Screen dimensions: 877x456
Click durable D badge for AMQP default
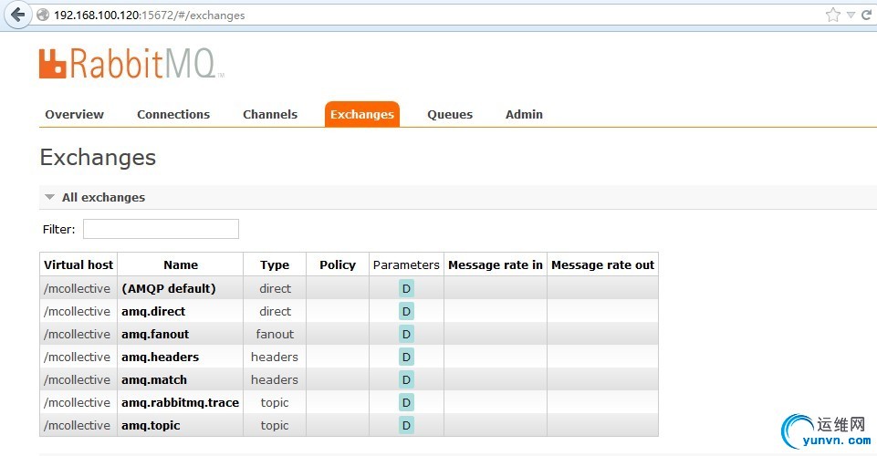[407, 289]
